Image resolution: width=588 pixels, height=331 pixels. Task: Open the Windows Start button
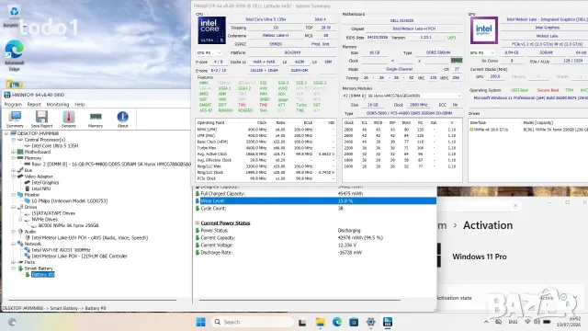[x=200, y=322]
